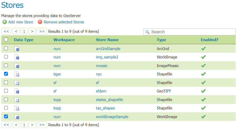Sort stores by Type column header
Screen dimensions: 238x130
(161, 40)
